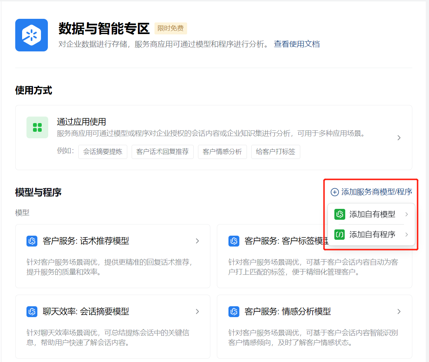Click the green code icon for 添加自有程序
This screenshot has width=429, height=362.
tap(340, 235)
